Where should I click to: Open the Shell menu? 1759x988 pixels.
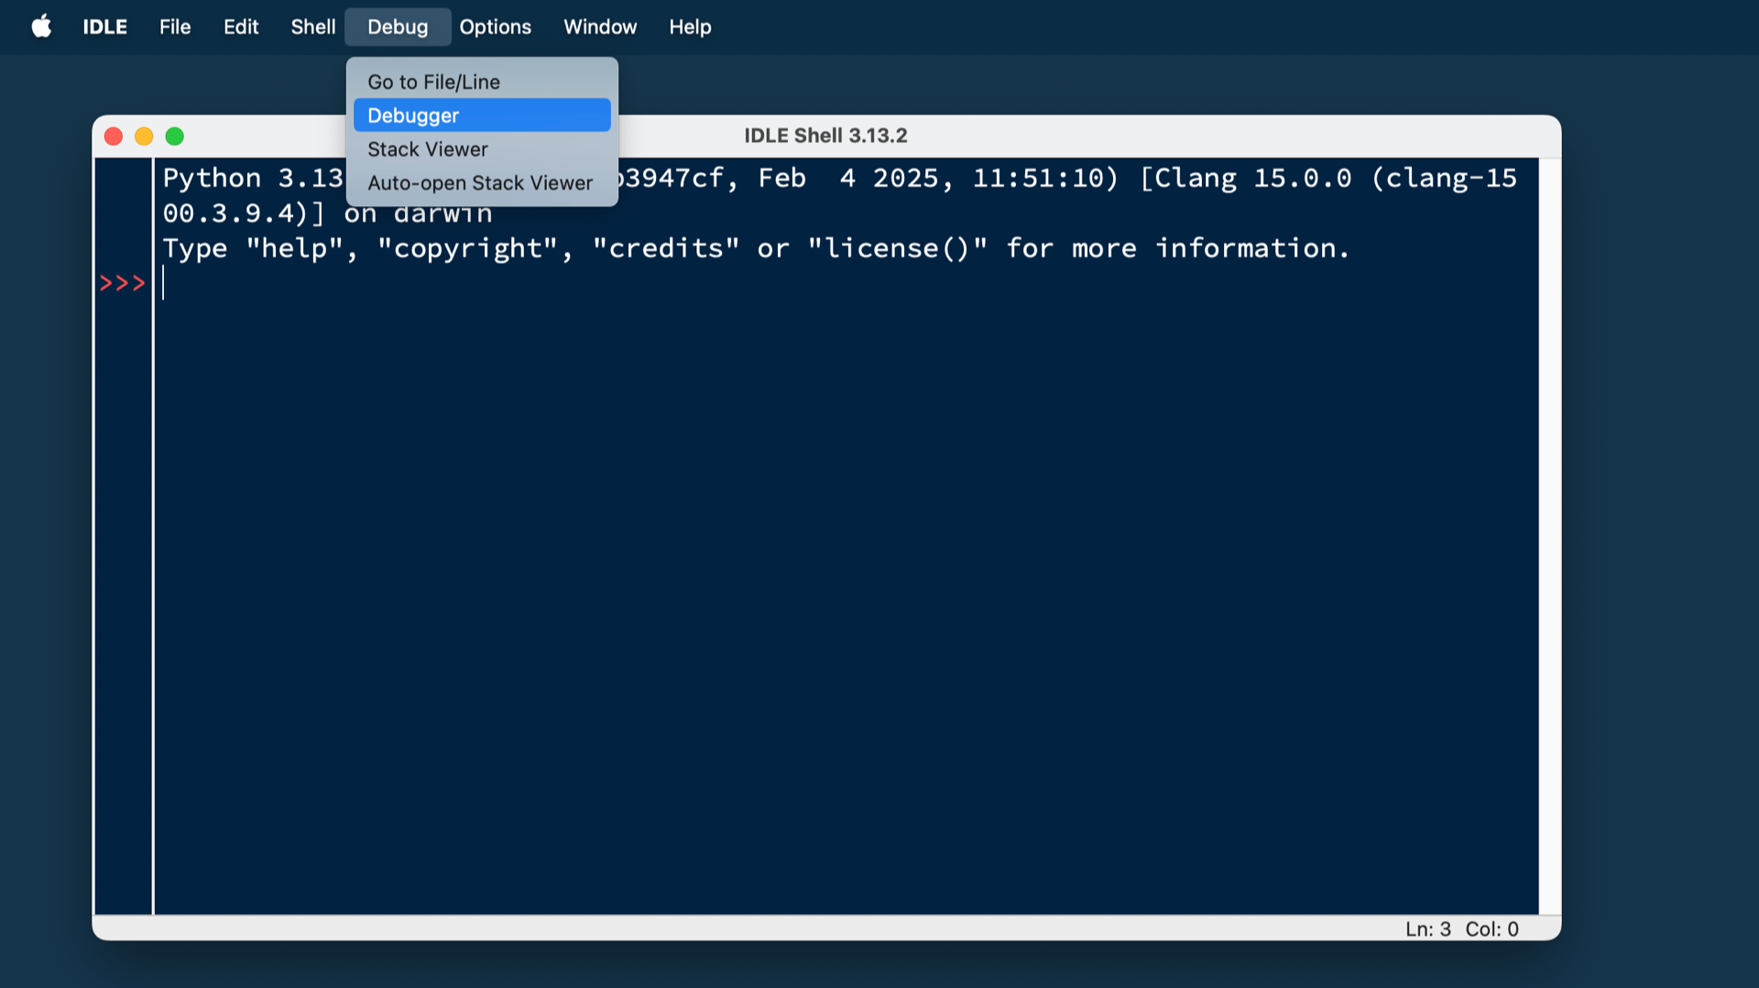pyautogui.click(x=312, y=27)
